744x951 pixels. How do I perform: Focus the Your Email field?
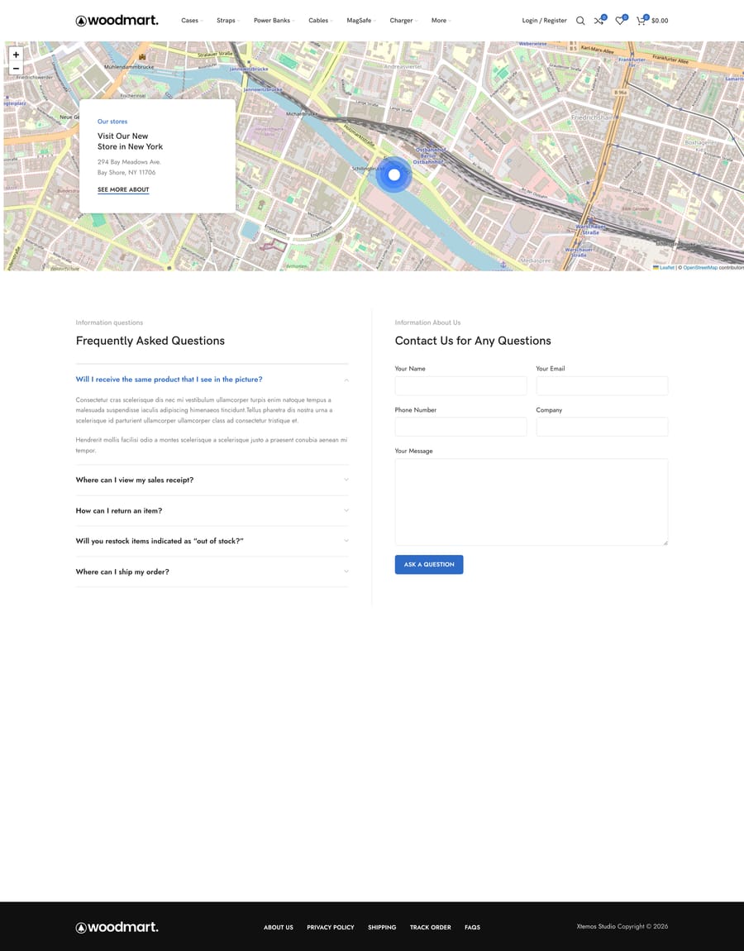602,385
